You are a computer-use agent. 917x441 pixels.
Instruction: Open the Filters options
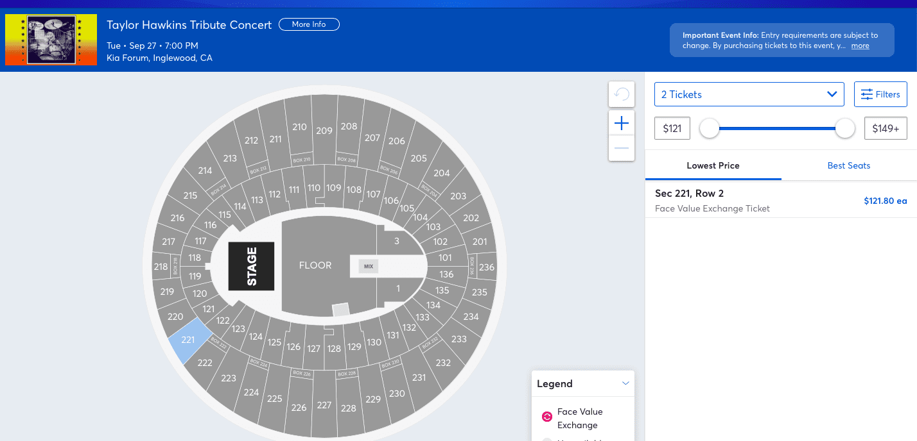click(880, 94)
